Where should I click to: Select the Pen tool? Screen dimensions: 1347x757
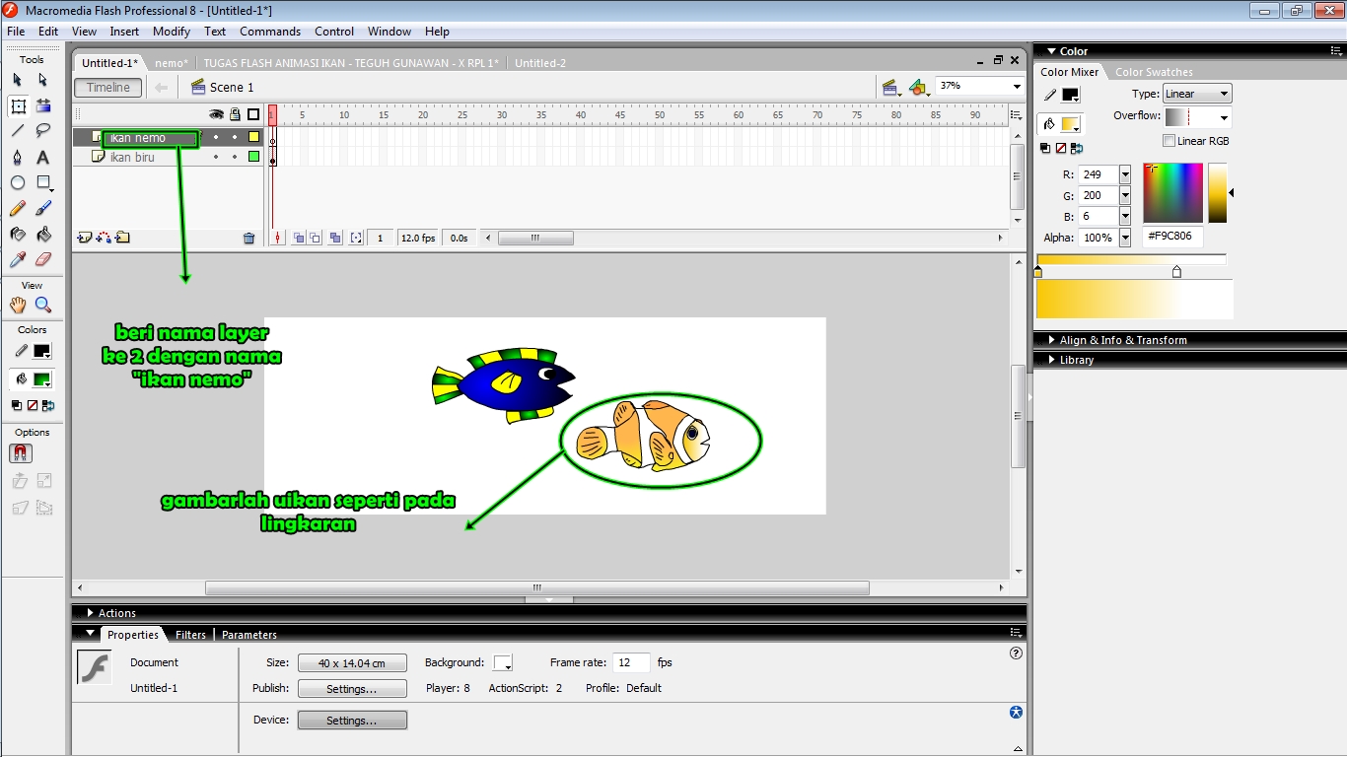click(18, 158)
